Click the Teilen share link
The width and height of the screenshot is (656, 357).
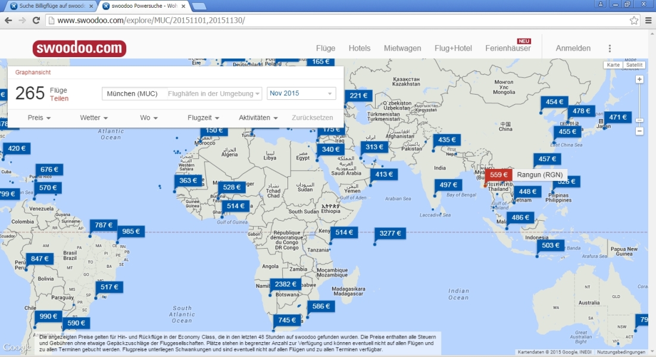coord(59,99)
